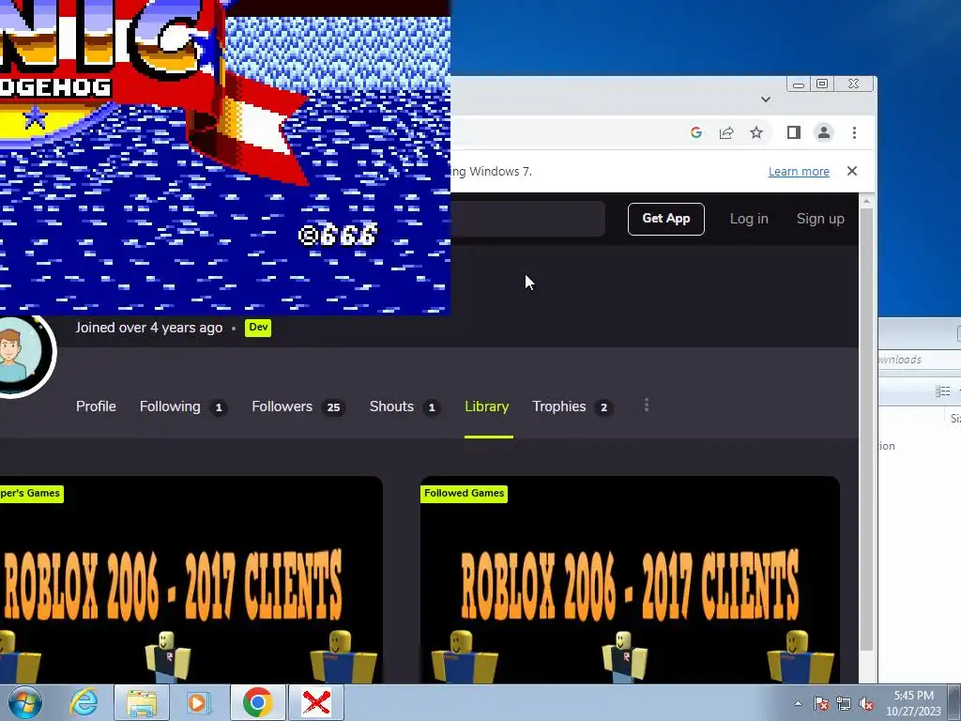Share this page via Chrome's share icon
This screenshot has height=721, width=961.
coord(726,132)
